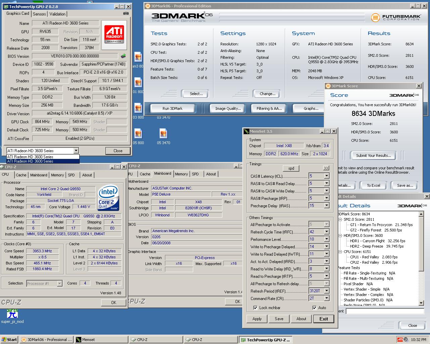This screenshot has height=344, width=430.
Task: Open the SPD tab in right CPU-Z window
Action: pos(195,174)
